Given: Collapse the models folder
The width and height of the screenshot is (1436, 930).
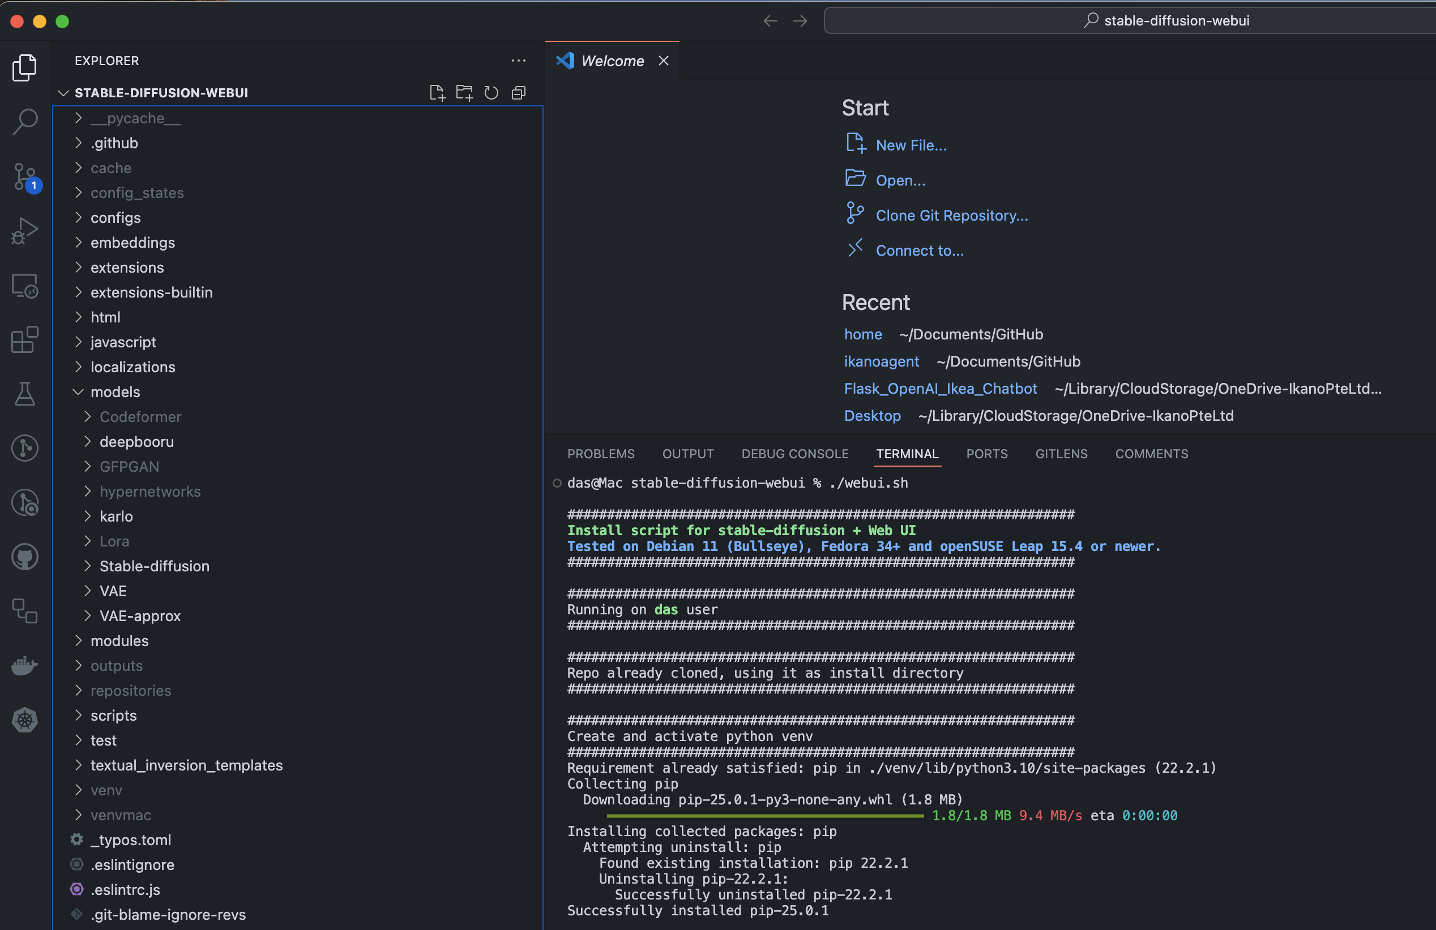Looking at the screenshot, I should (114, 392).
